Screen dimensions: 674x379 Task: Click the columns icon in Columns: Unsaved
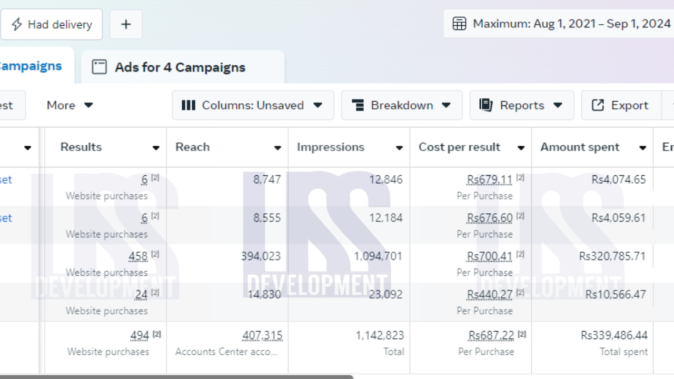tap(189, 105)
